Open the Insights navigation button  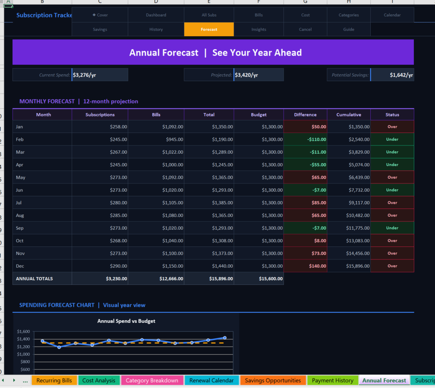point(258,29)
